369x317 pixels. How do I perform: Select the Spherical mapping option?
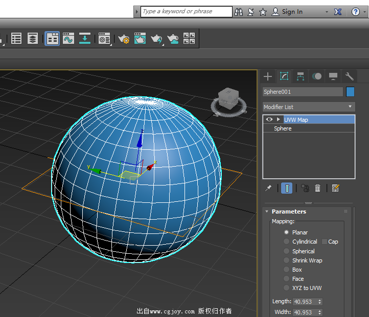click(x=287, y=251)
